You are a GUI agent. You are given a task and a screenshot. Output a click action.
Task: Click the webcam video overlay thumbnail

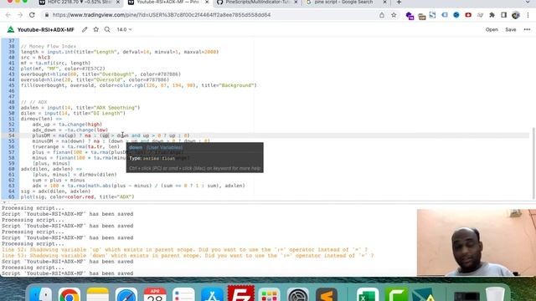[477, 242]
